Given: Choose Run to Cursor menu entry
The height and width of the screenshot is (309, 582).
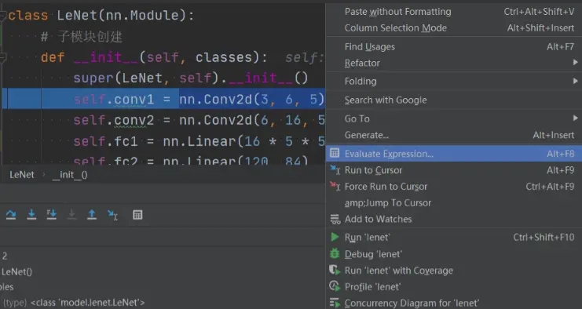Looking at the screenshot, I should point(453,170).
